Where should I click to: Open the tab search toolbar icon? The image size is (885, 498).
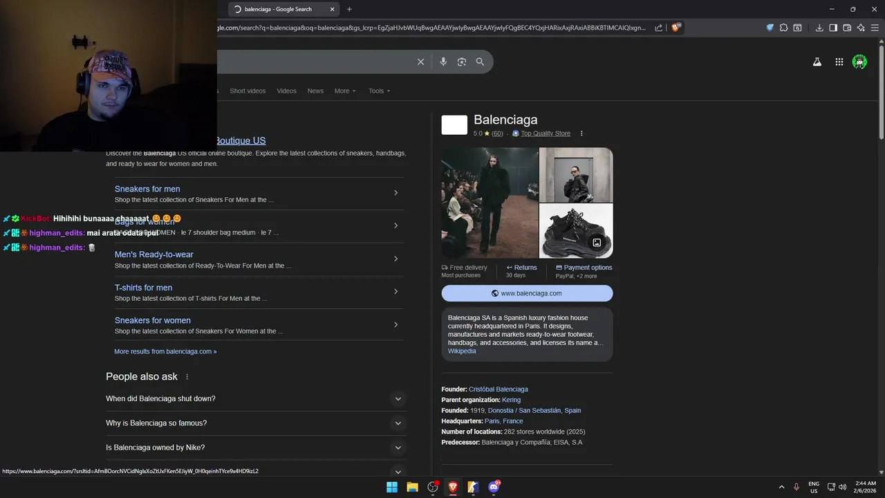pos(797,28)
